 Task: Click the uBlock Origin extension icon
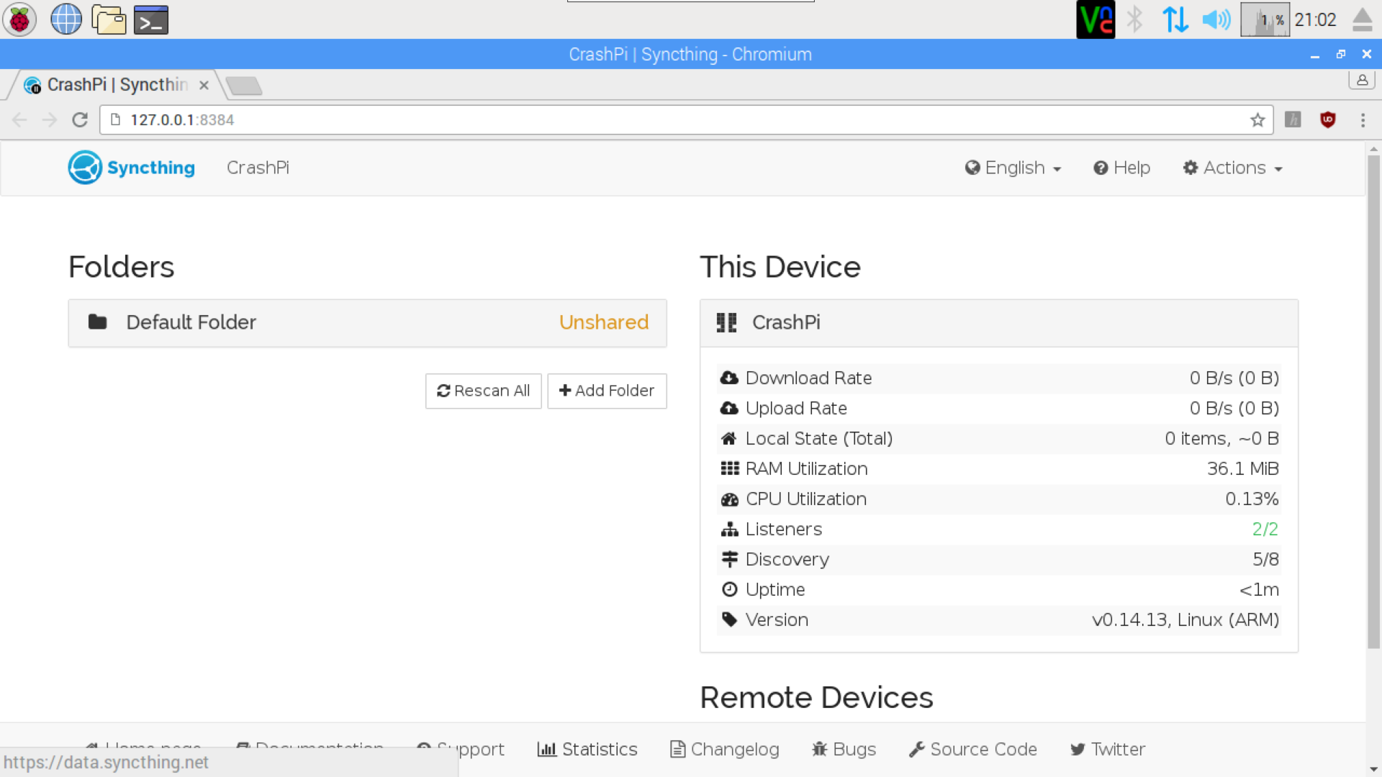pos(1328,120)
